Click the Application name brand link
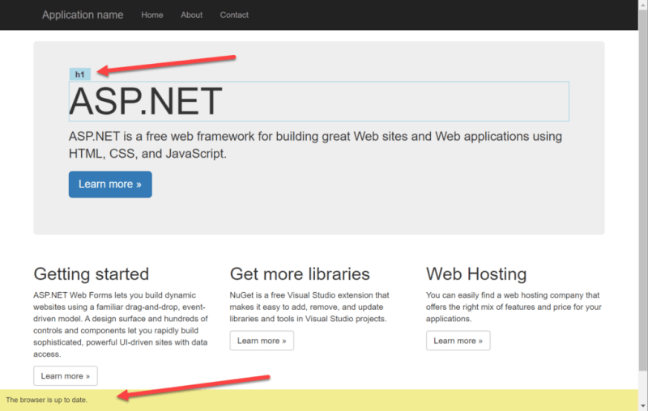 tap(83, 15)
